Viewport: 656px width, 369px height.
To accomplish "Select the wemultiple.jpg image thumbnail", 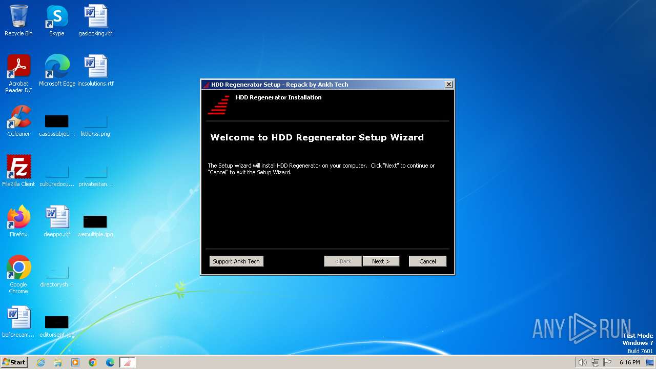I will (x=95, y=225).
